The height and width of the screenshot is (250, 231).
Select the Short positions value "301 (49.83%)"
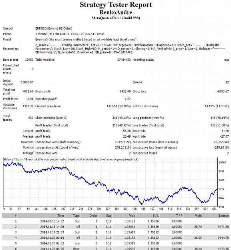(121, 118)
